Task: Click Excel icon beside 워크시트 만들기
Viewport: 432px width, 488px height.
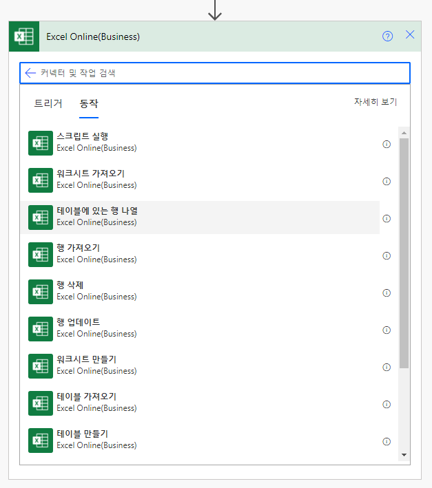Action: (x=41, y=366)
